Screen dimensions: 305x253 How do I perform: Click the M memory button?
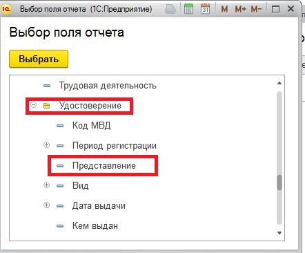coord(224,10)
